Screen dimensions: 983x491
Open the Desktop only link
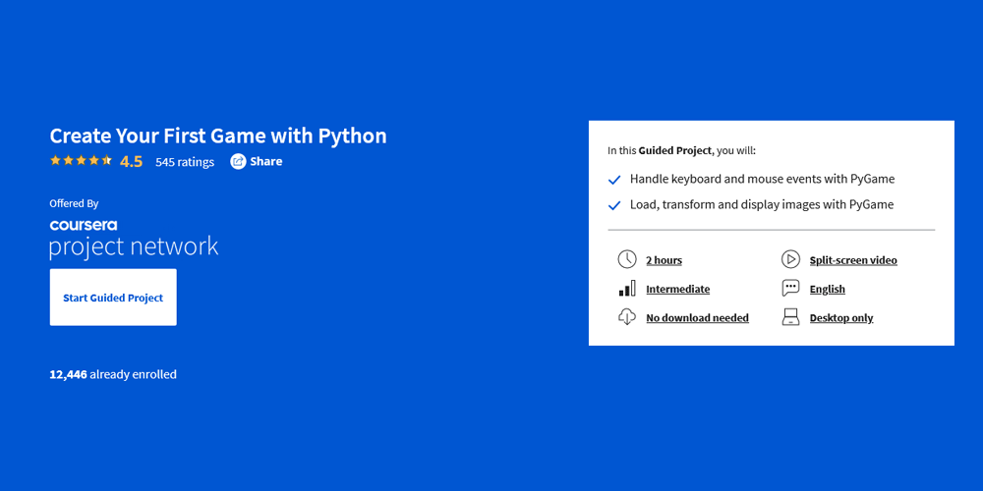[x=840, y=318]
